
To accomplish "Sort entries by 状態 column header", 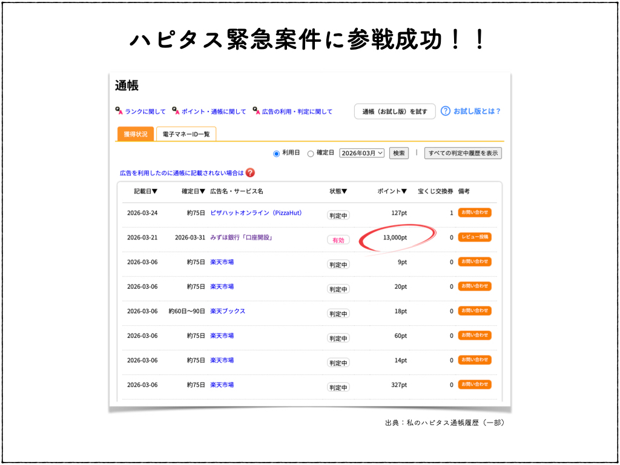I will point(338,191).
